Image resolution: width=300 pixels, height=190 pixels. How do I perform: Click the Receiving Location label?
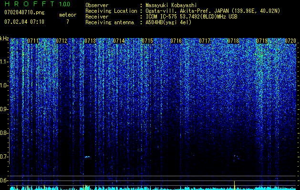tap(111, 11)
